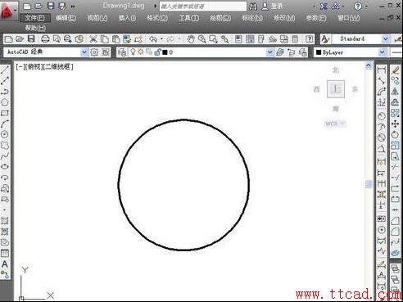Viewport: 403px width, 302px height.
Task: Select the Move tool in modify toolbar
Action: [395, 124]
